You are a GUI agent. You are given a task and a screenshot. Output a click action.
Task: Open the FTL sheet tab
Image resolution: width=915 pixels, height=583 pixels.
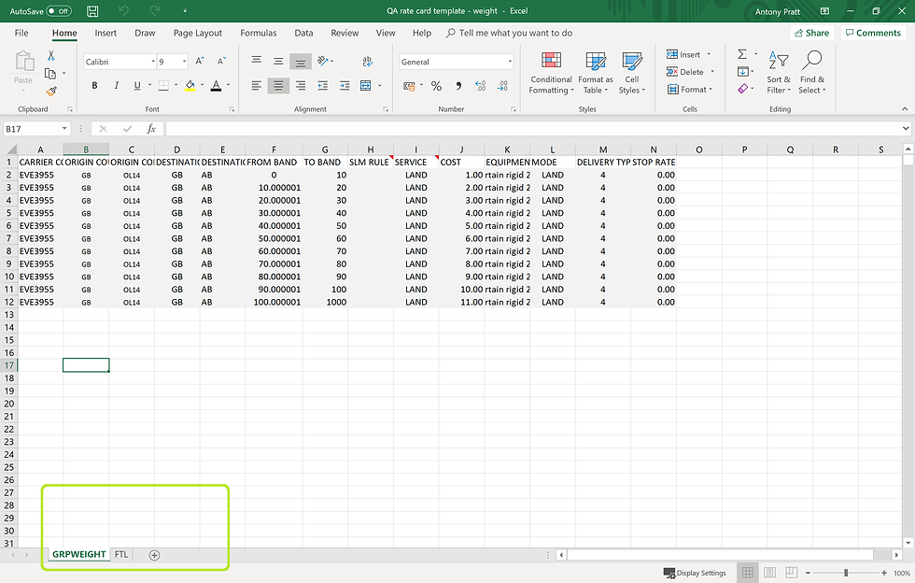click(120, 554)
